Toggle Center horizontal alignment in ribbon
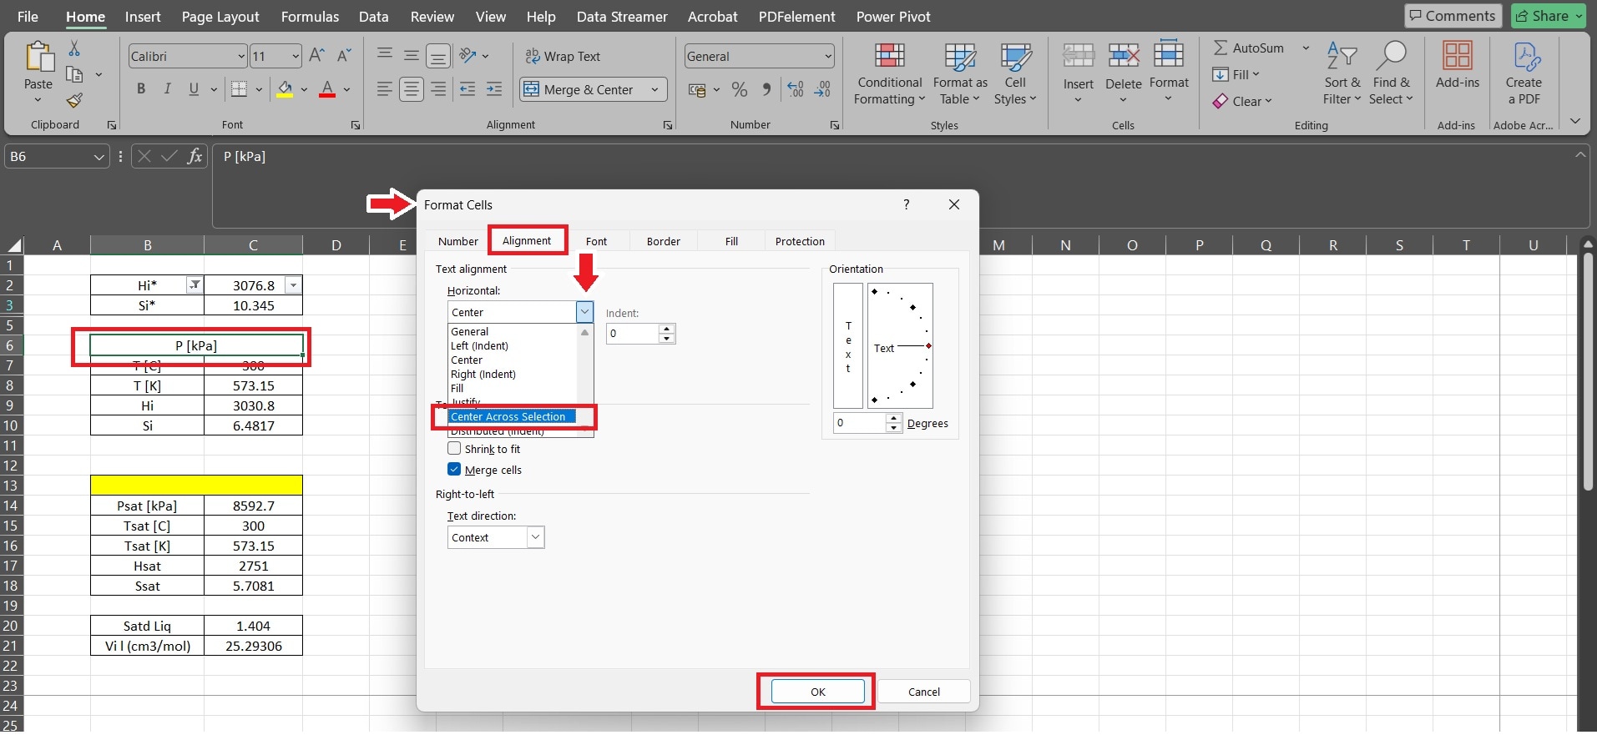Image resolution: width=1597 pixels, height=755 pixels. pos(412,89)
